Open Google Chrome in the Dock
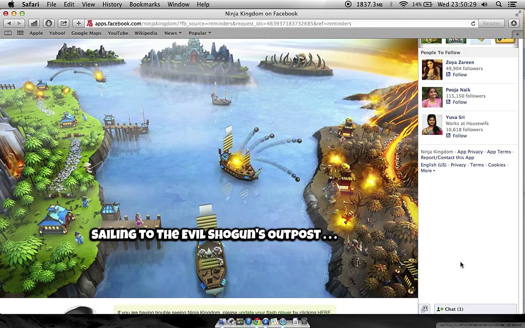 tap(257, 322)
